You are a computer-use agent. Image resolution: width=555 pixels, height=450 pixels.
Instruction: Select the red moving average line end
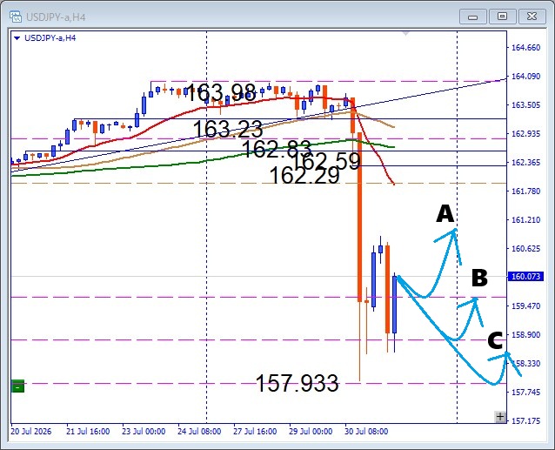(x=393, y=184)
